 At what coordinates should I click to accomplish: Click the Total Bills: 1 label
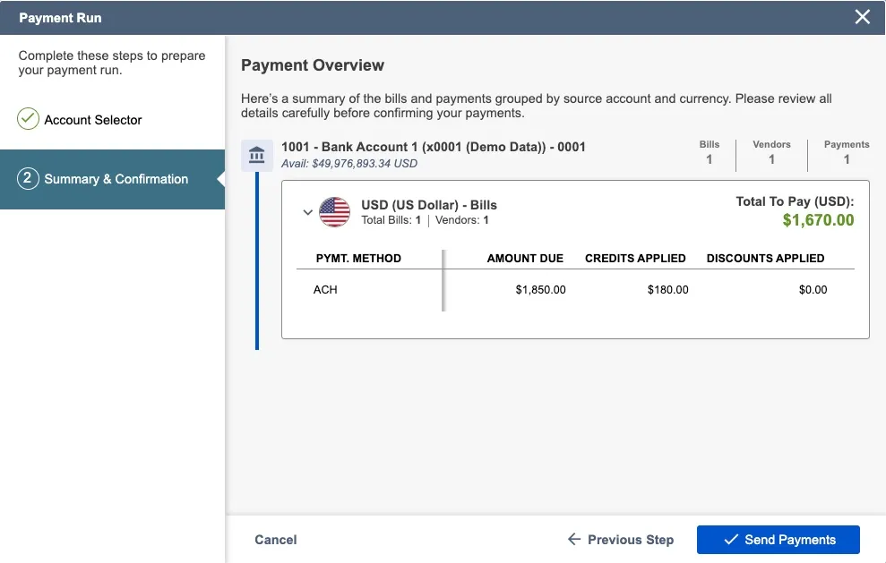tap(391, 220)
